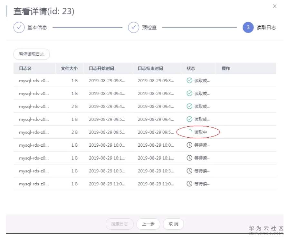
Task: Click 2 B size in the 读取中 row
Action: coord(74,132)
